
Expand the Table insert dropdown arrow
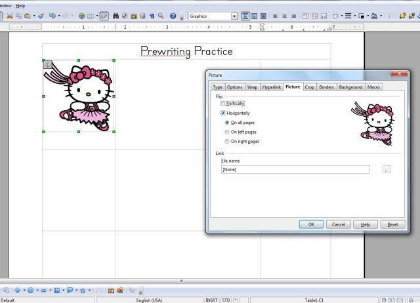click(x=96, y=16)
